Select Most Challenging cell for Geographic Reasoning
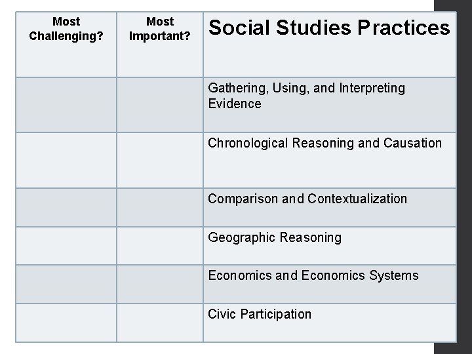Viewport: 472px width, 354px height. [x=66, y=246]
